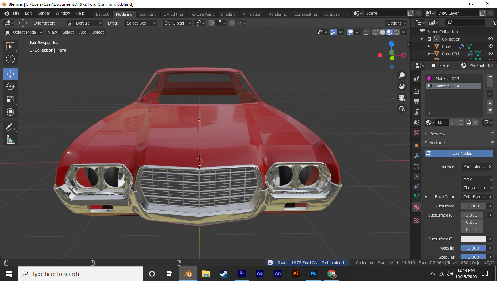
Task: Switch to the Sculpting workspace tab
Action: pos(148,14)
